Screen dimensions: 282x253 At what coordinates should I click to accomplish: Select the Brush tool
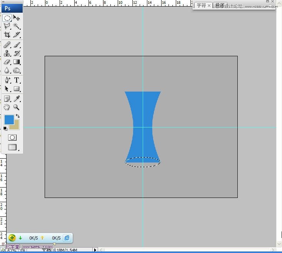pos(17,45)
